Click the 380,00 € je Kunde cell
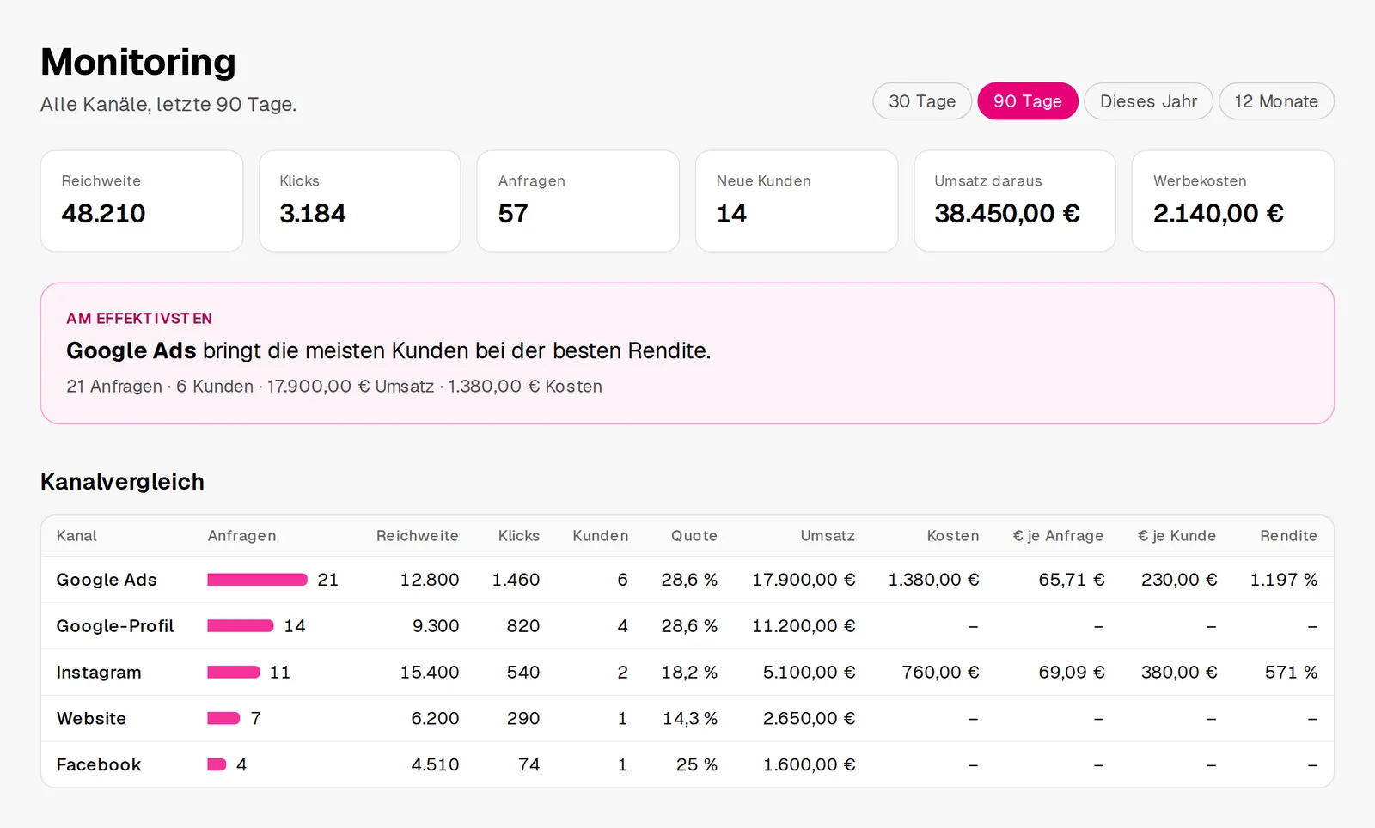The height and width of the screenshot is (828, 1375). (1179, 673)
